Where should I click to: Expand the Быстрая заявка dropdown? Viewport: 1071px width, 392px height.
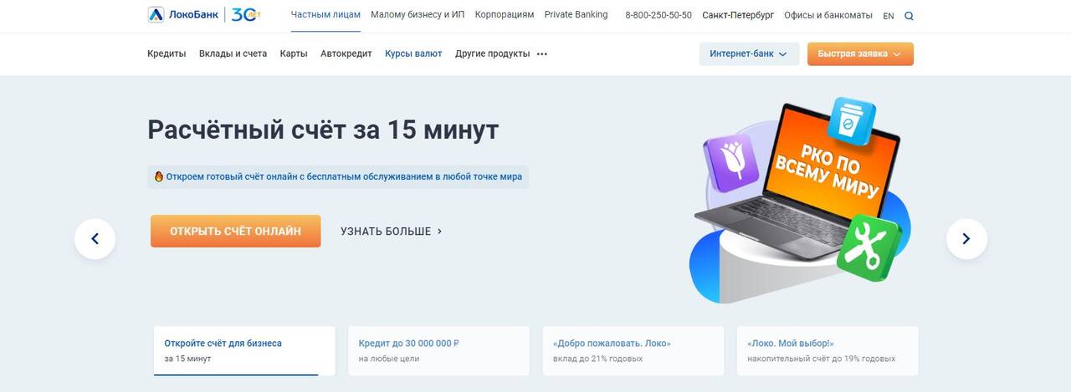pos(860,54)
